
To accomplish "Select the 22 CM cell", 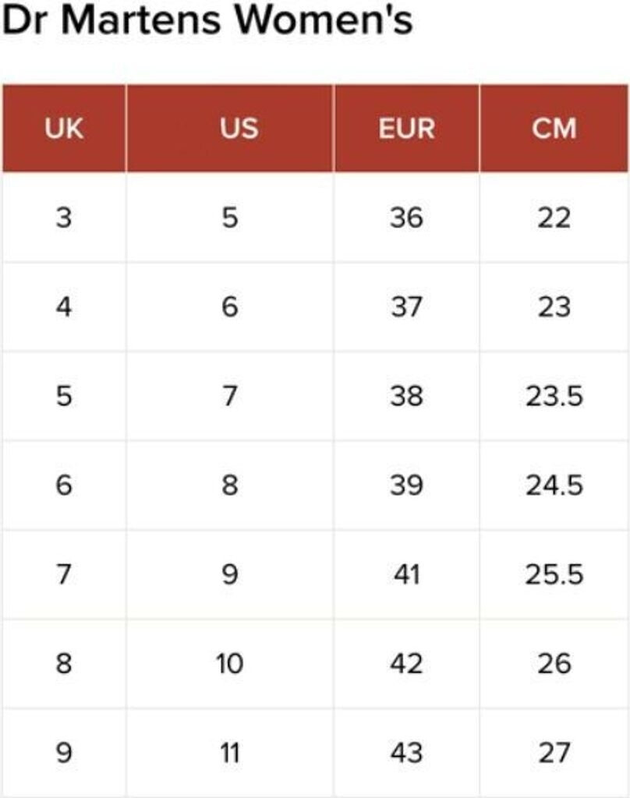I will [x=554, y=218].
